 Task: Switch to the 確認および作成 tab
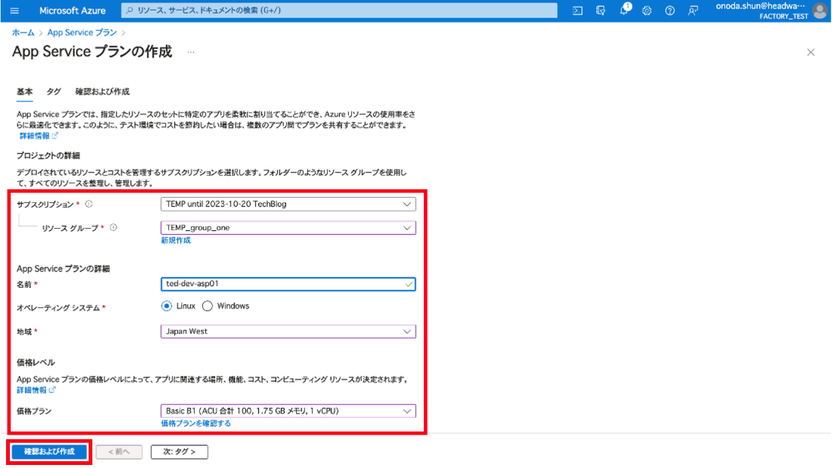point(102,92)
